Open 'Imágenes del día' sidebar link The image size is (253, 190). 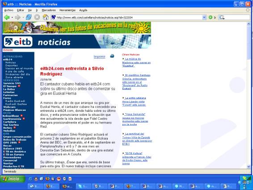[x=17, y=74]
